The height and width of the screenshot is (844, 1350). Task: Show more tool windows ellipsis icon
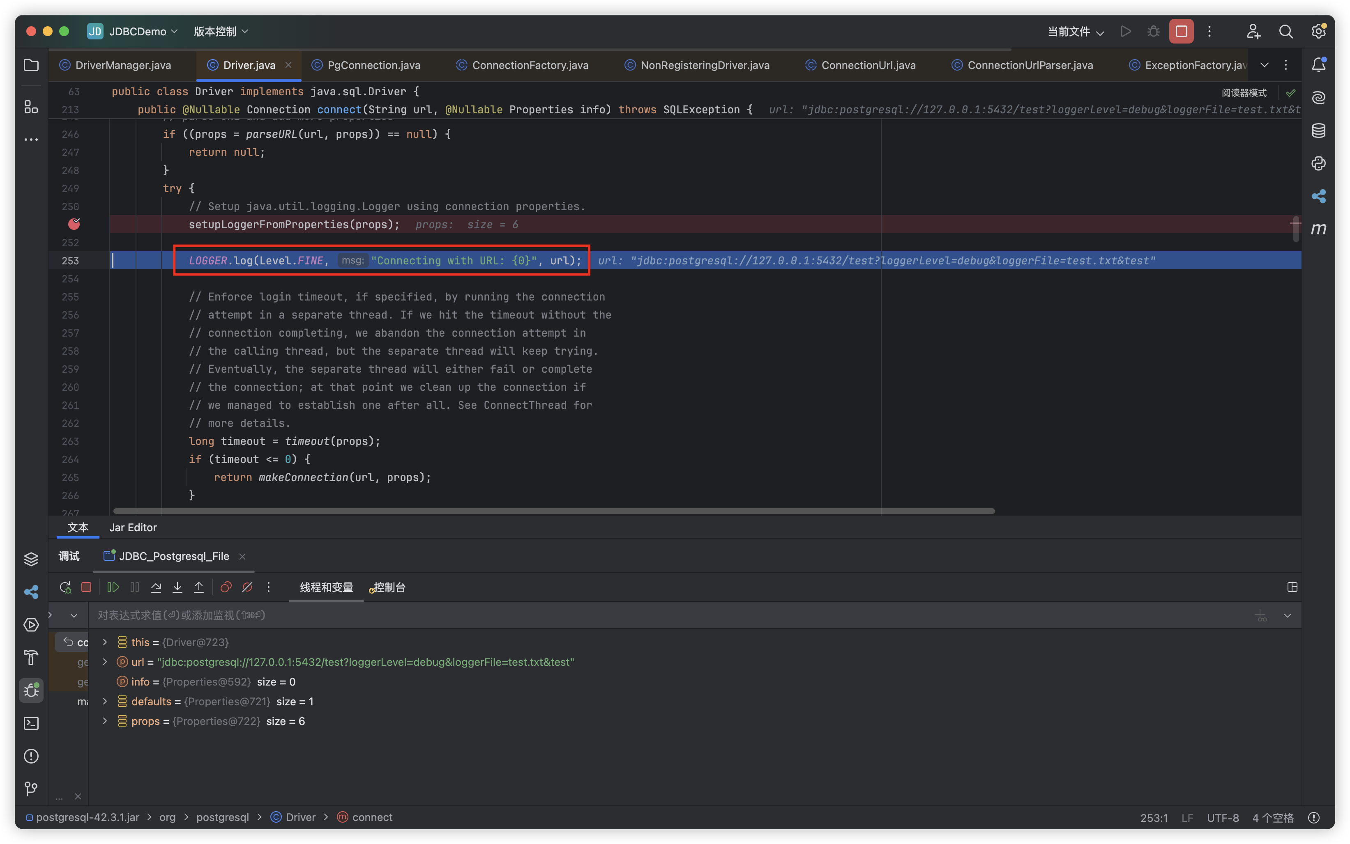[31, 139]
